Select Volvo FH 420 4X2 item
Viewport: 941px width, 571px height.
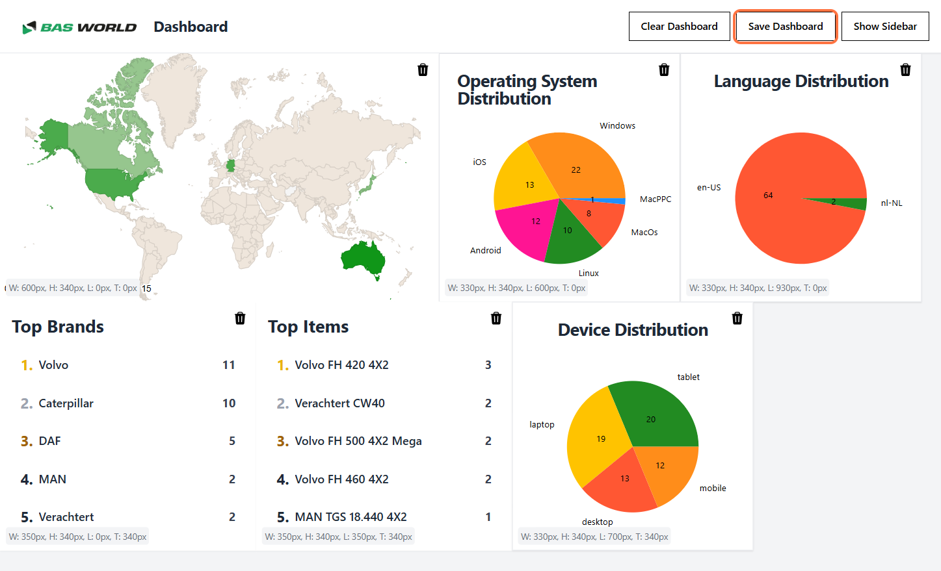tap(384, 365)
